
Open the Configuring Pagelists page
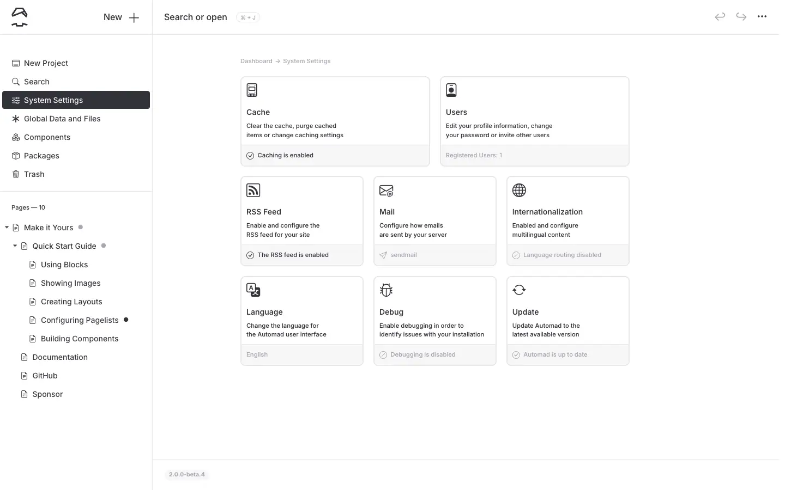click(x=80, y=320)
